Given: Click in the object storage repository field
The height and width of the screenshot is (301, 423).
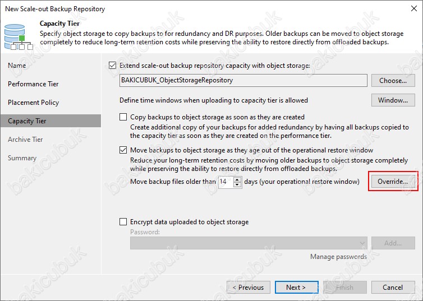Looking at the screenshot, I should [243, 80].
